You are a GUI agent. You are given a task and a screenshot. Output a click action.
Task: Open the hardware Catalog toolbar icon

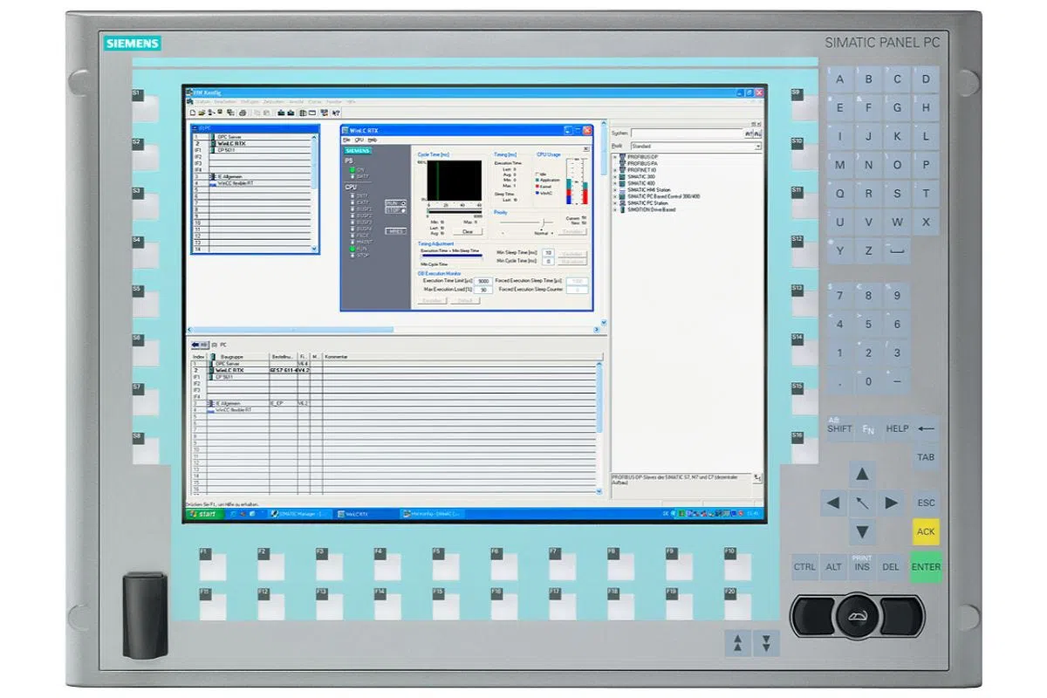[324, 112]
